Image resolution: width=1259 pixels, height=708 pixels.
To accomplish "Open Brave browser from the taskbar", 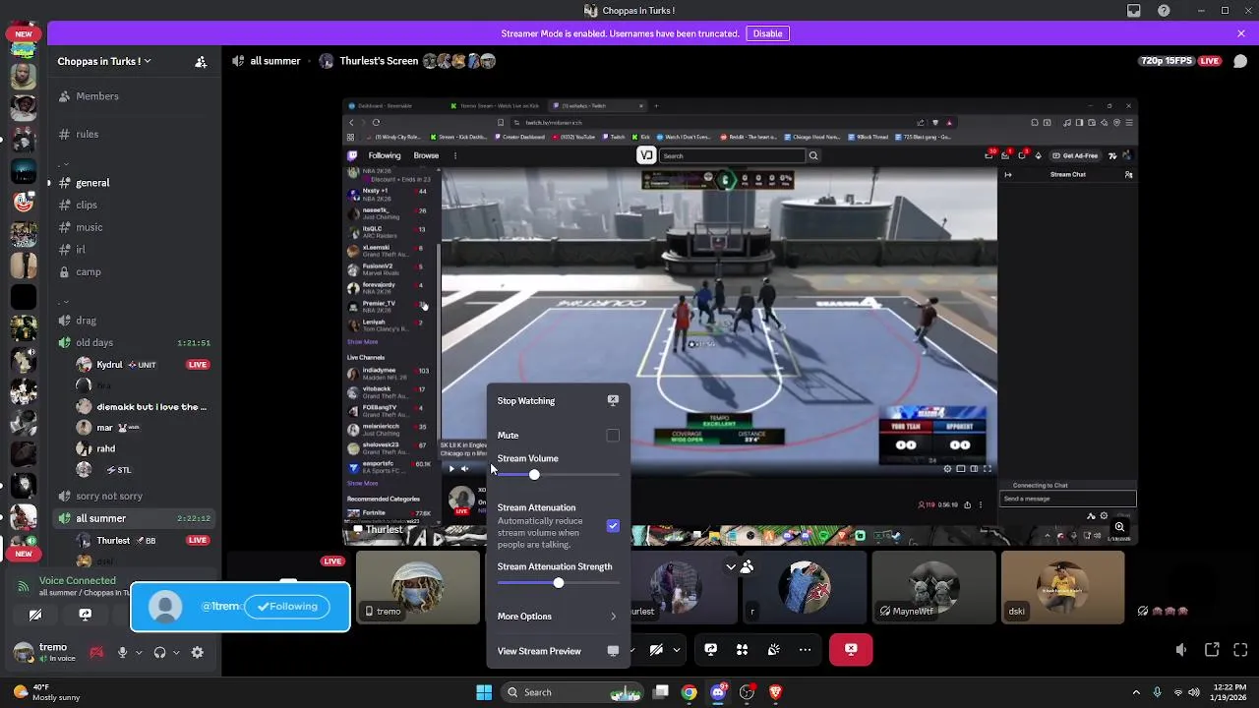I will click(776, 692).
